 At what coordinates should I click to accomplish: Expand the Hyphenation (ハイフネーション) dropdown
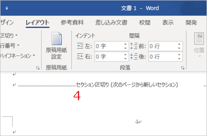tap(34, 56)
